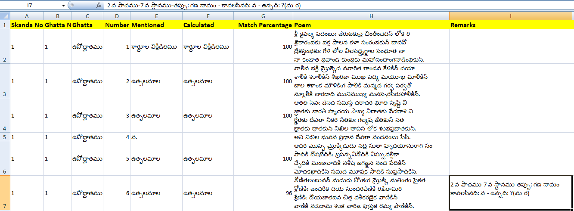
Task: Select row 7 header
Action: point(5,193)
